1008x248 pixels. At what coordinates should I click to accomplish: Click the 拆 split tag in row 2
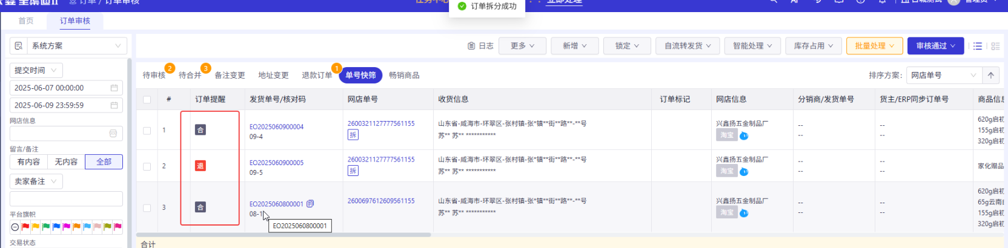353,171
